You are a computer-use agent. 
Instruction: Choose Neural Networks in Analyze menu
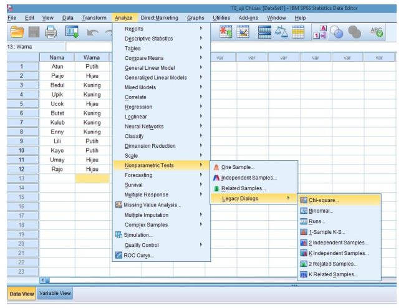(x=162, y=127)
